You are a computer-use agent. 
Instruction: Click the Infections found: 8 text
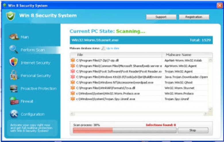(x=161, y=125)
